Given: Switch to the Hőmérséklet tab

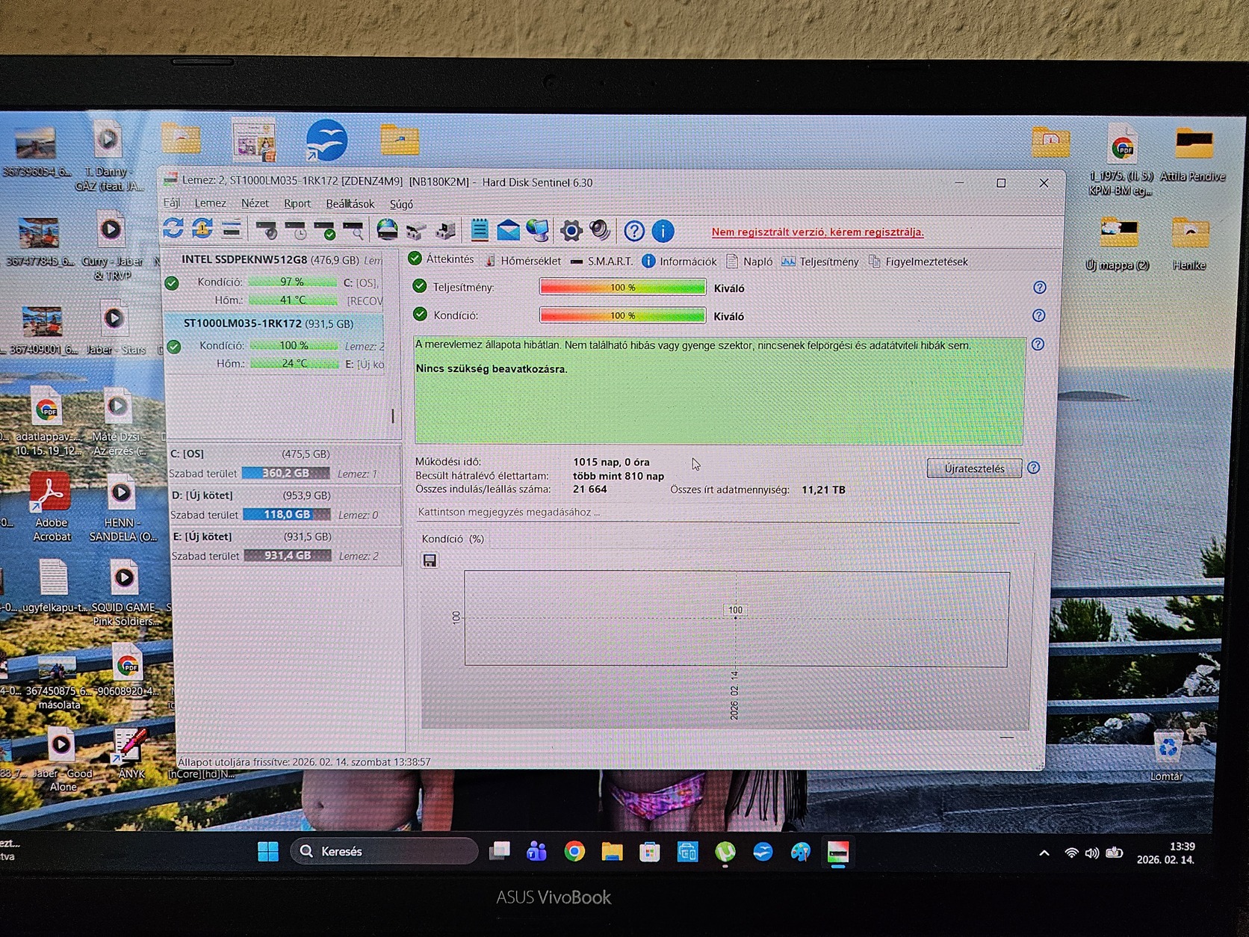Looking at the screenshot, I should coord(523,261).
